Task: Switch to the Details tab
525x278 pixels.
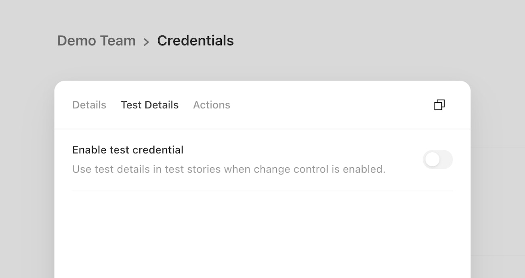Action: (89, 105)
